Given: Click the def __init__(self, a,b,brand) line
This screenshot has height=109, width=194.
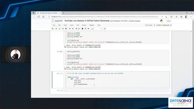Looking at the screenshot, I should [83, 79].
